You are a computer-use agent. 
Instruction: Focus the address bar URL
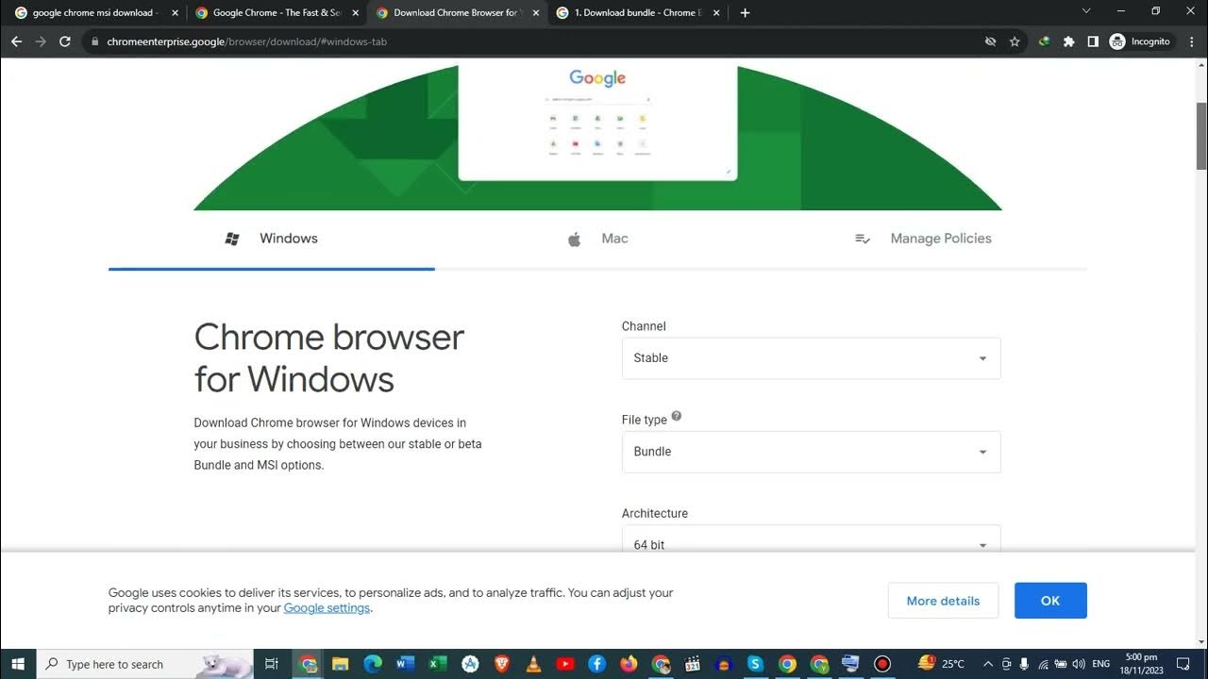click(x=247, y=41)
